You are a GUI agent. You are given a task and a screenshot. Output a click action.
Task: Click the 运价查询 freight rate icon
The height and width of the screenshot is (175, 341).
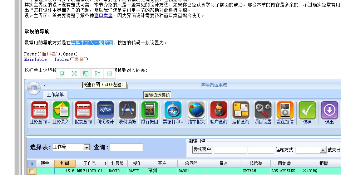pos(241,110)
